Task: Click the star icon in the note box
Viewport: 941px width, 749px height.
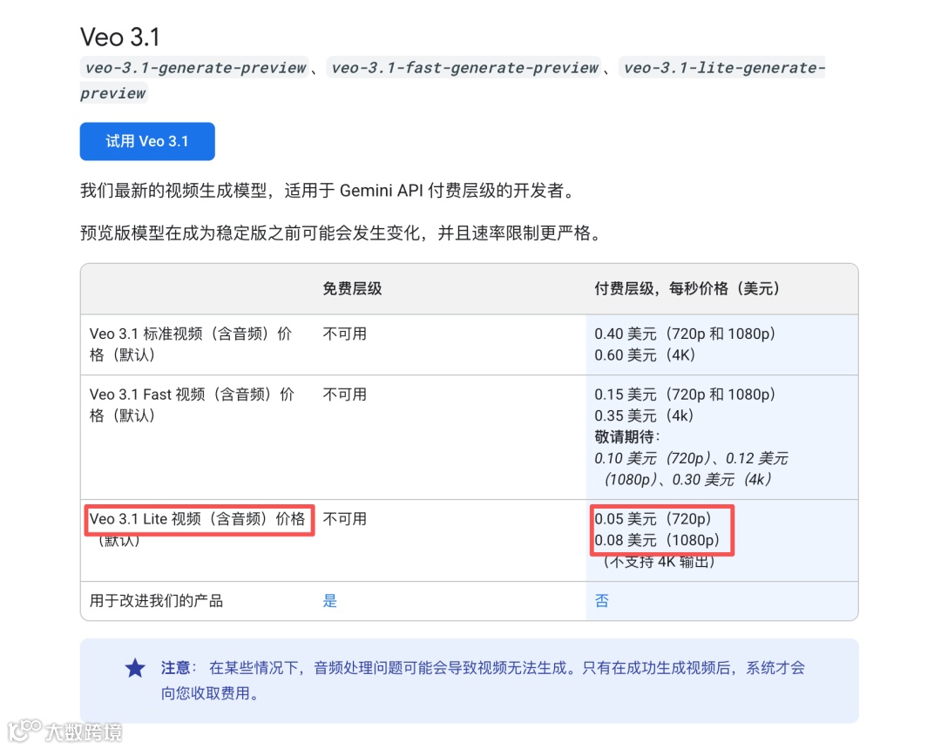Action: click(x=135, y=668)
